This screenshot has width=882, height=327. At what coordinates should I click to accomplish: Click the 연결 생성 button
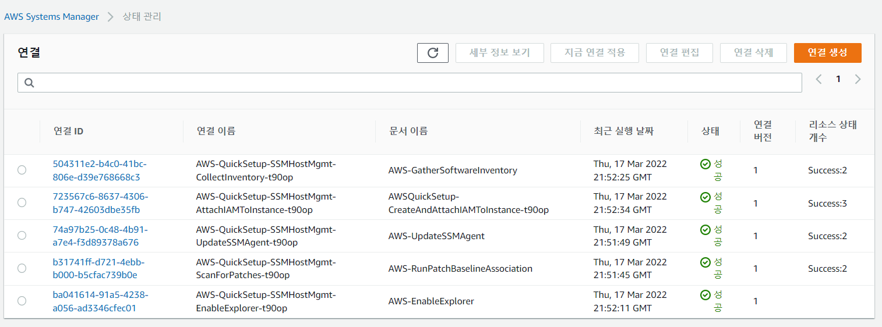tap(827, 53)
